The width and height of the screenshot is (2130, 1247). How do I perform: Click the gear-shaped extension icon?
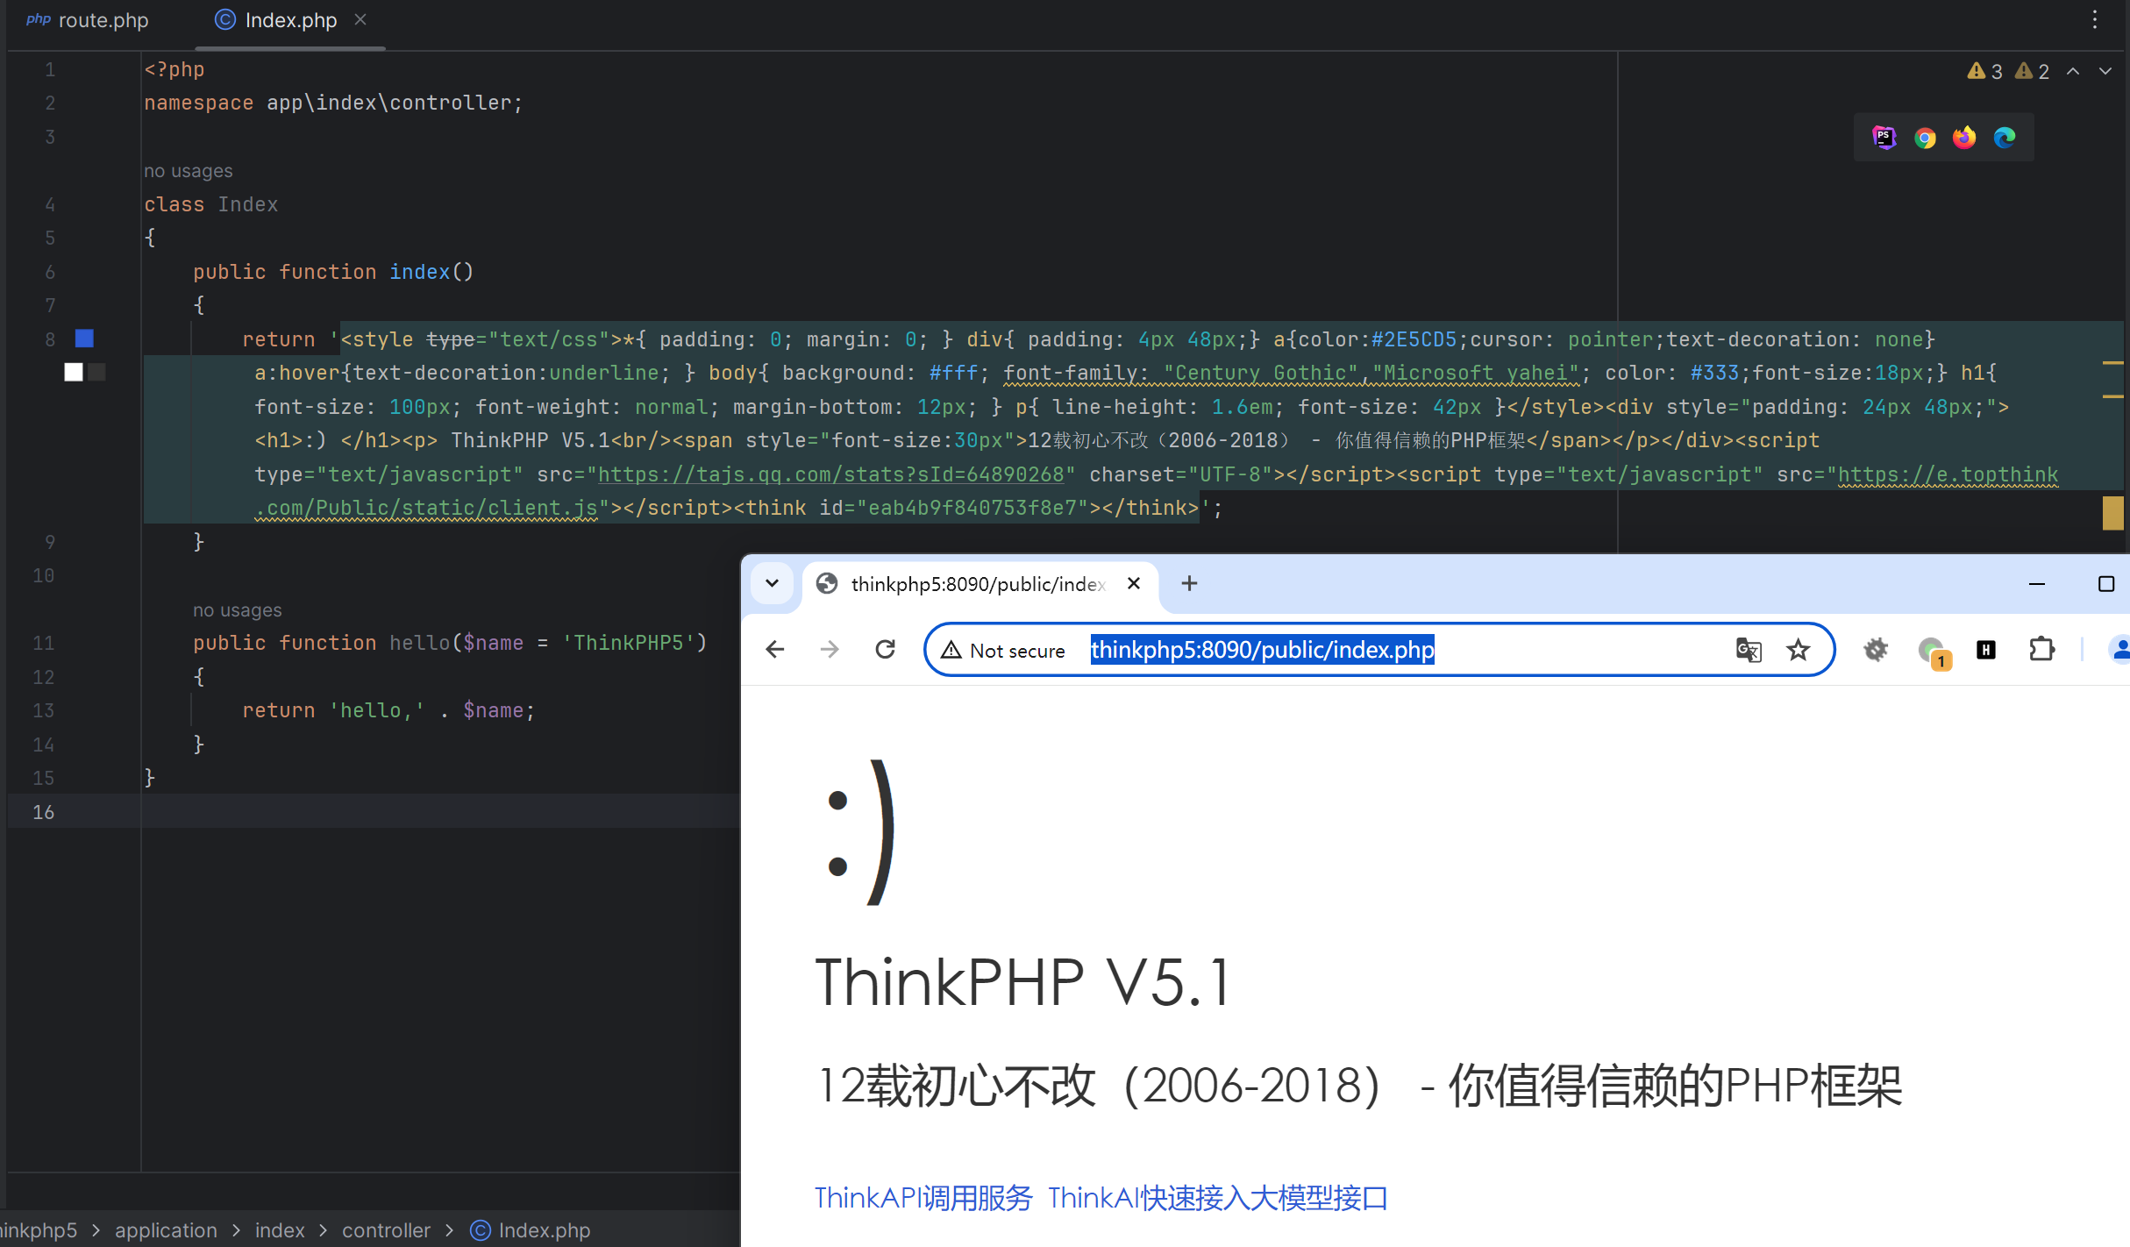pos(1876,650)
